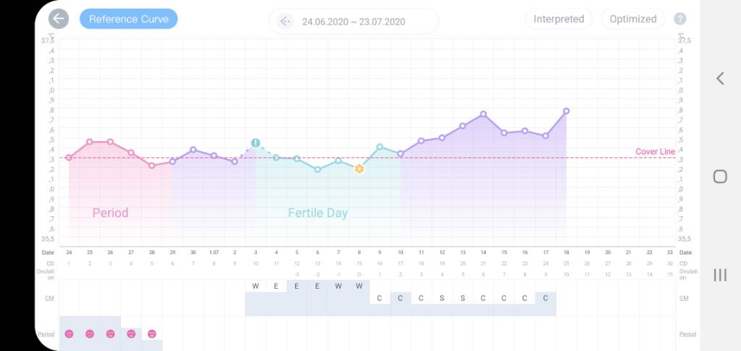Image resolution: width=741 pixels, height=351 pixels.
Task: Tap the period icon for date 28
Action: [152, 334]
